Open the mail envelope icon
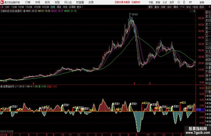The height and width of the screenshot is (136, 211). click(190, 2)
